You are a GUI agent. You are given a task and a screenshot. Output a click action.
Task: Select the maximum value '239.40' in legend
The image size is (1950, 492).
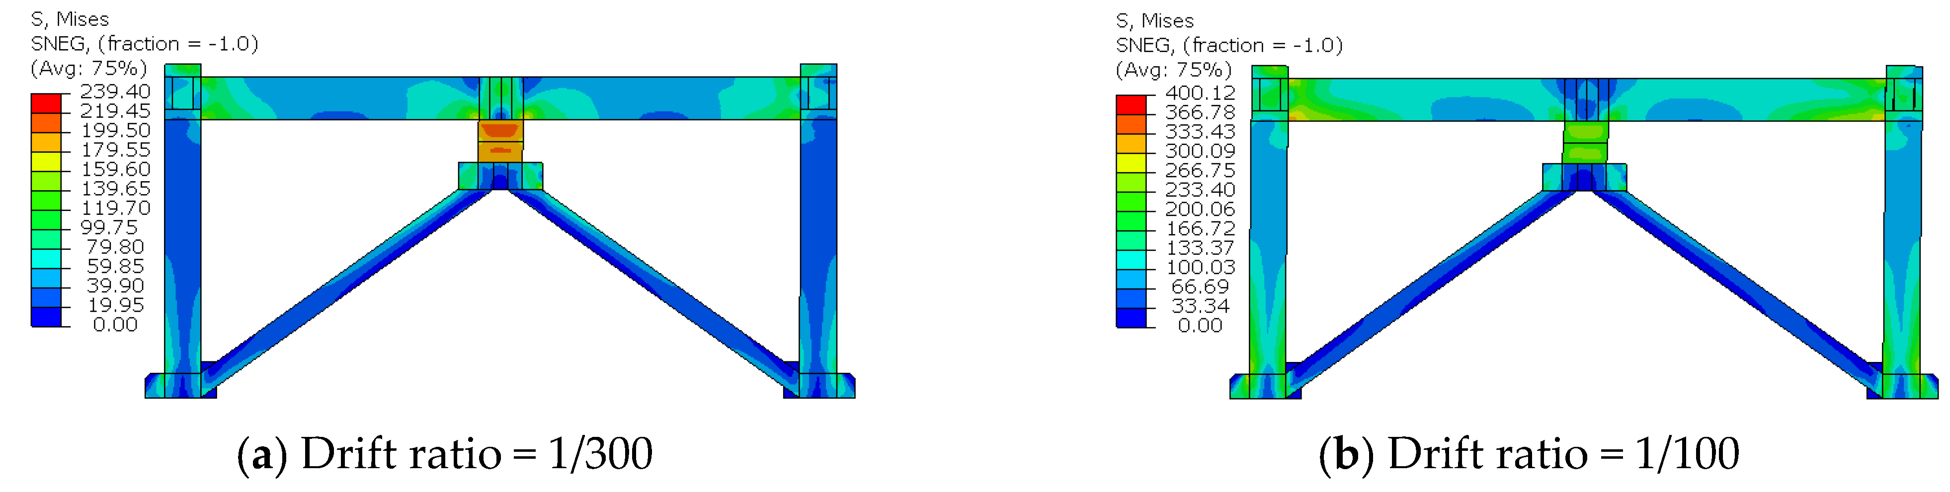tap(116, 91)
